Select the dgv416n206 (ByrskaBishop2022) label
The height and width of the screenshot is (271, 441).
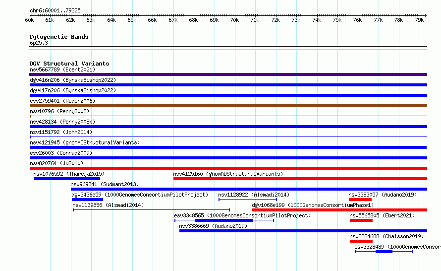pos(73,80)
